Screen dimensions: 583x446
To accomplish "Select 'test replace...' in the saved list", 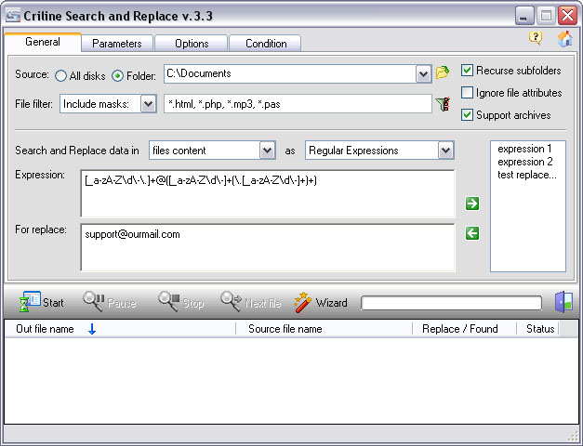I will pyautogui.click(x=527, y=175).
